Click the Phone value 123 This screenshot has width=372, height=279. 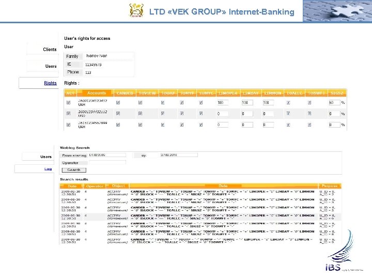[88, 72]
